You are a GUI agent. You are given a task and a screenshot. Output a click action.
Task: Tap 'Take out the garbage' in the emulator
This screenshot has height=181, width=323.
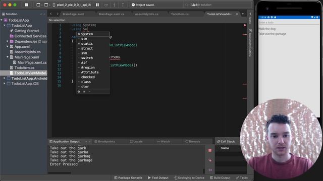click(273, 34)
